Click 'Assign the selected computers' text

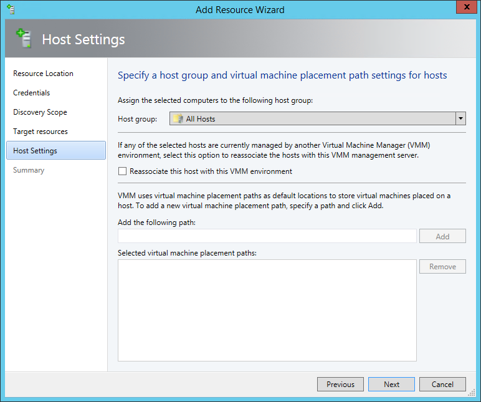[x=216, y=100]
